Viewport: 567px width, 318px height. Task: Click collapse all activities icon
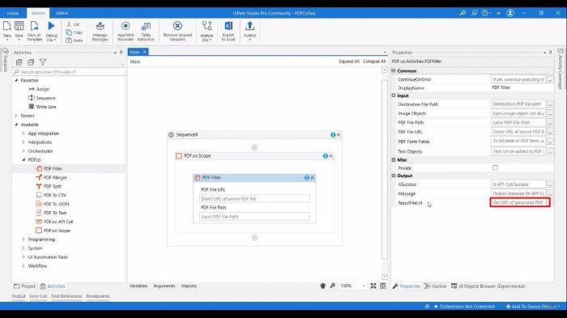point(31,62)
